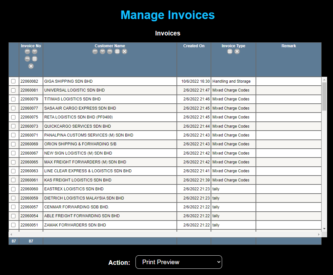Select checkbox for ZAMAK FORWARDERS row
The height and width of the screenshot is (275, 333).
[13, 225]
